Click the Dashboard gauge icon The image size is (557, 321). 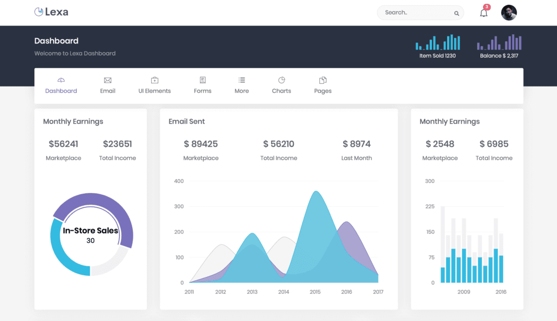pos(61,80)
